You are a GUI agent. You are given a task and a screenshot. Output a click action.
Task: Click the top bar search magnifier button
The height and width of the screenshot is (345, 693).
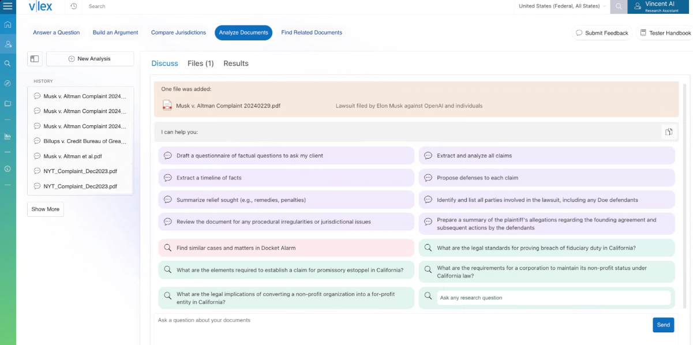tap(619, 6)
